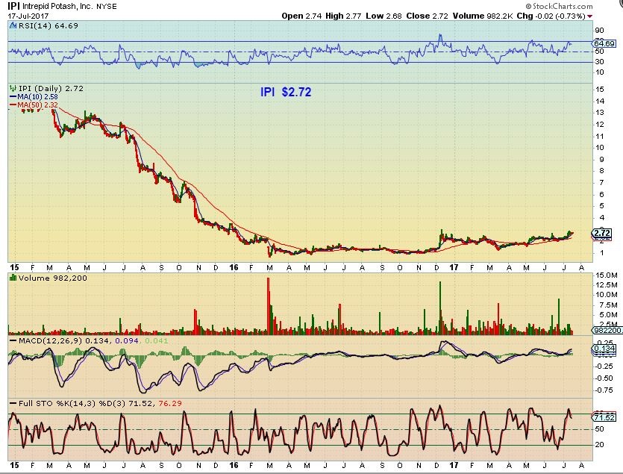This screenshot has height=474, width=623.
Task: Click the IPI (Daily) candlestick legend icon
Action: [10, 89]
